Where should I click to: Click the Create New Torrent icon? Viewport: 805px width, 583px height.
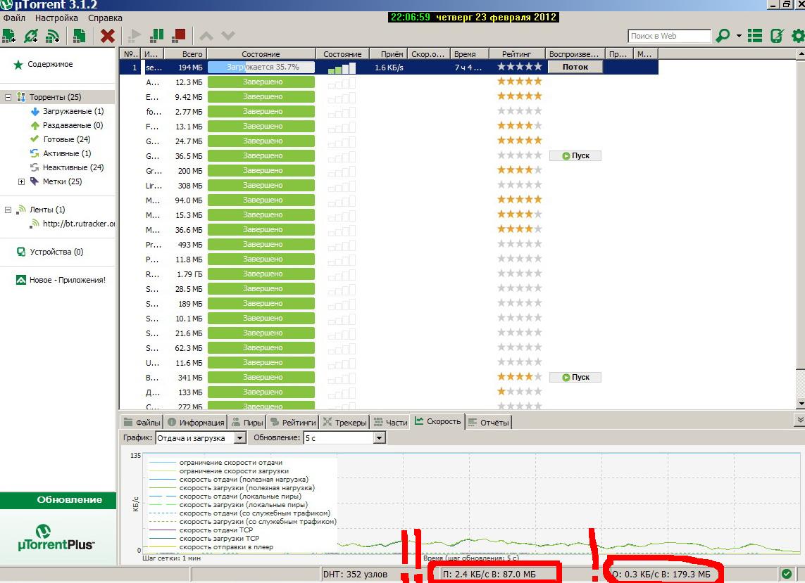[79, 36]
